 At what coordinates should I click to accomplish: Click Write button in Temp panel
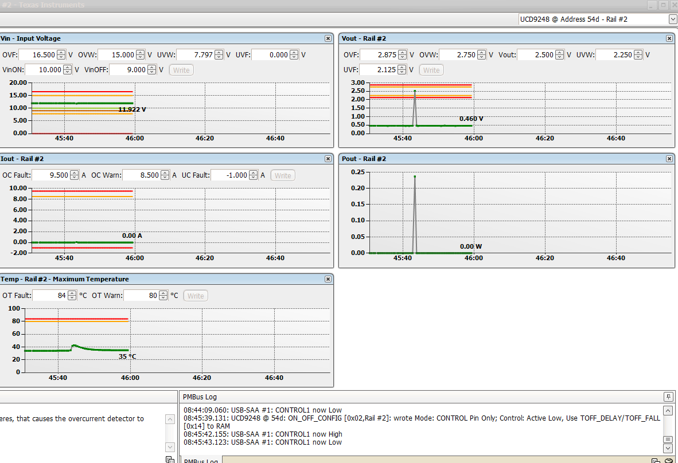[196, 296]
